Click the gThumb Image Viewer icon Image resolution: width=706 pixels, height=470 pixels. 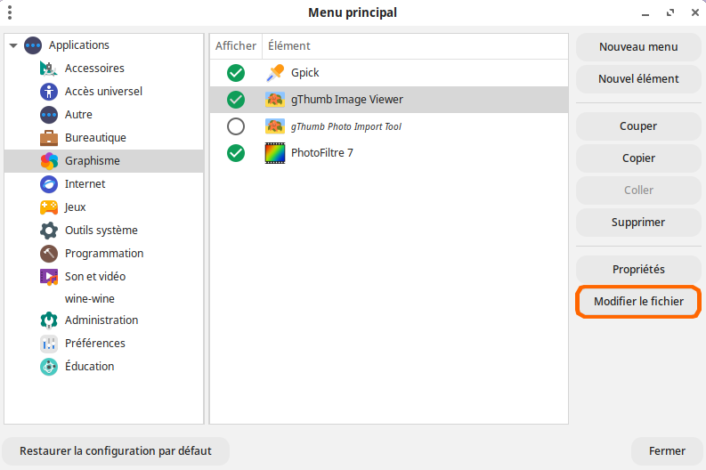275,100
